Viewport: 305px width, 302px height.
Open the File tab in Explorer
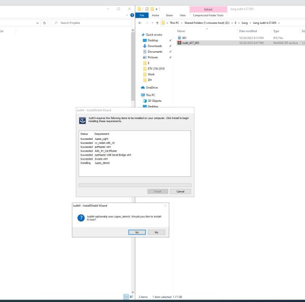coord(142,15)
